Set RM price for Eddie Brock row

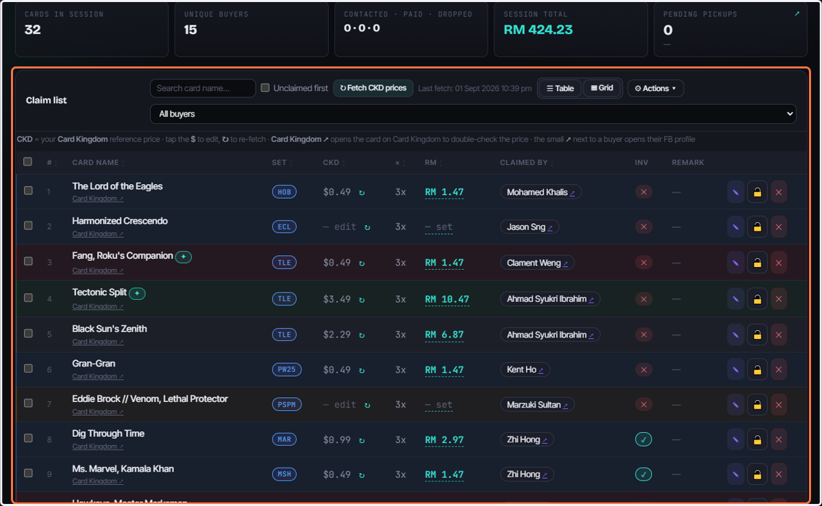438,405
